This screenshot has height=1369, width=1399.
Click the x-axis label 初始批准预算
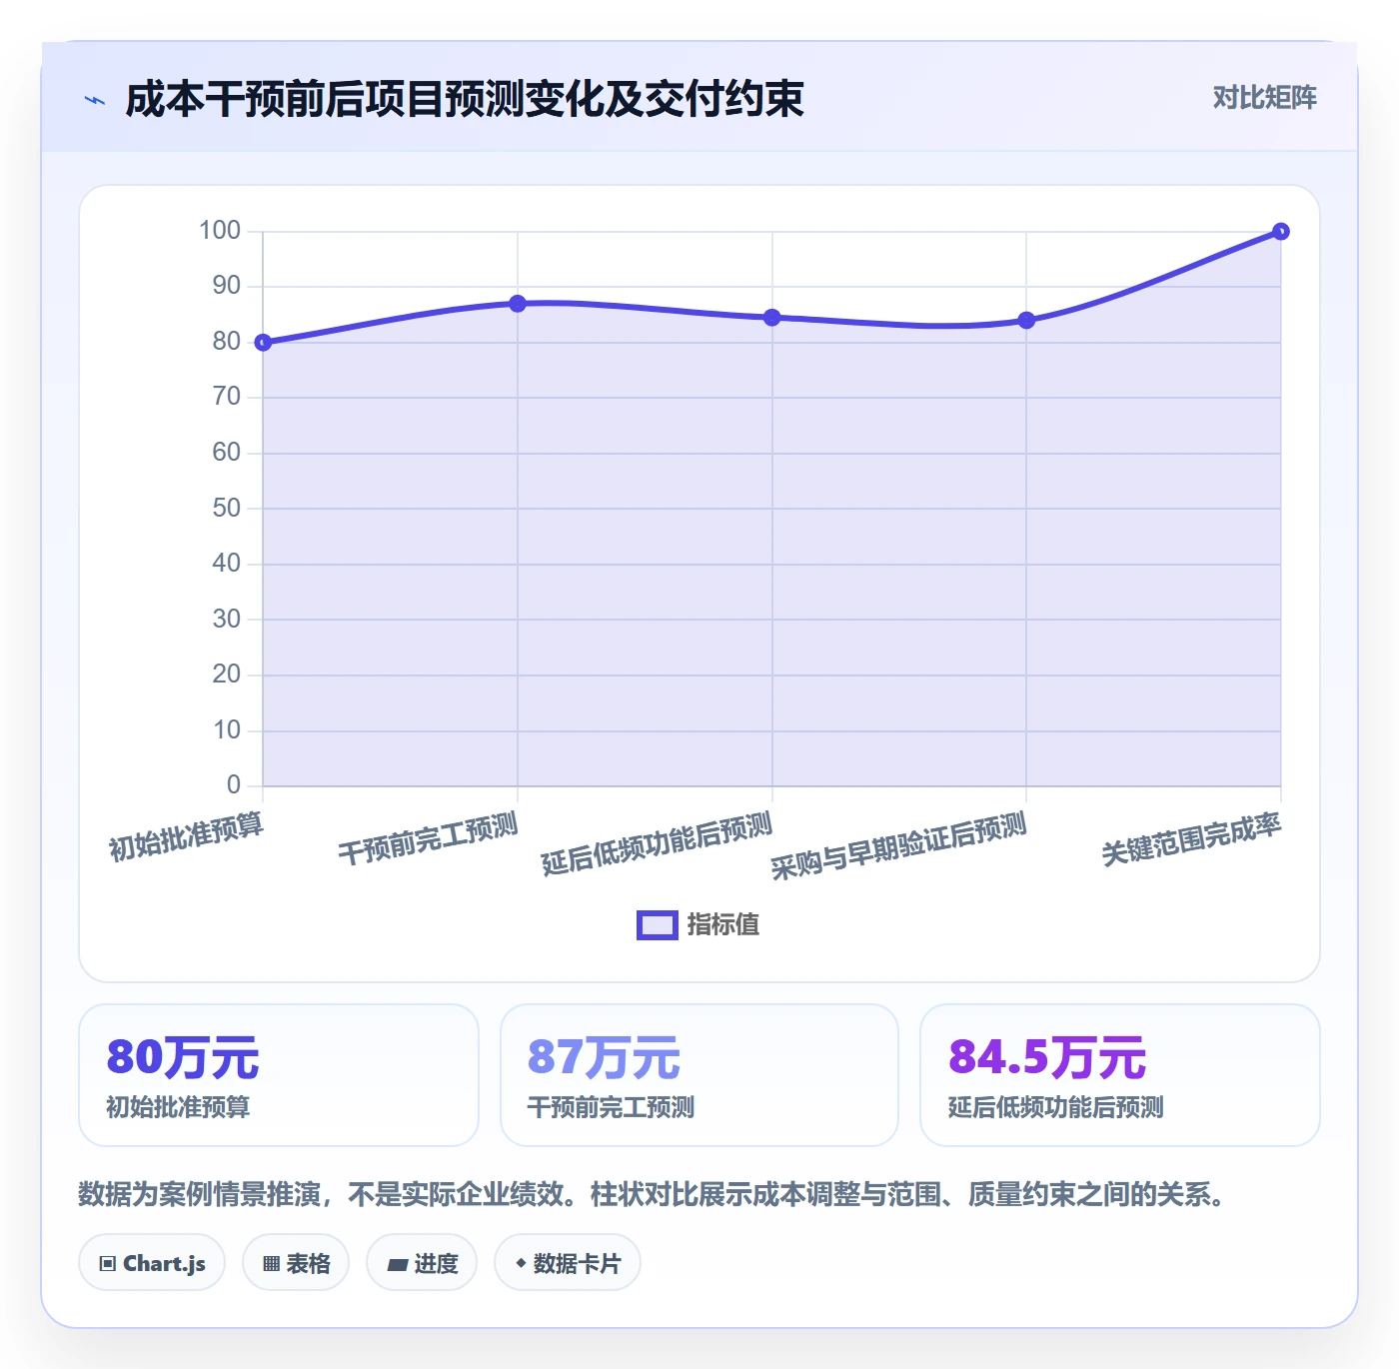(x=186, y=836)
